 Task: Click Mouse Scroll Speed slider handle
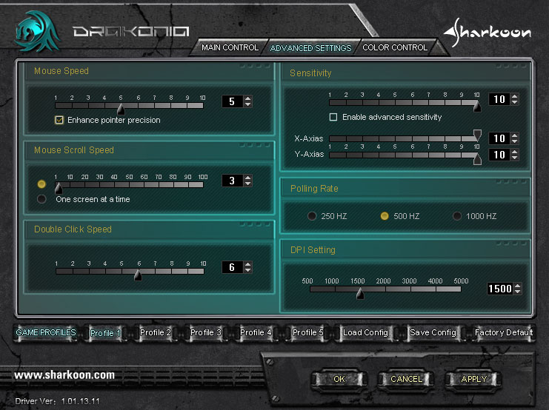coord(59,188)
